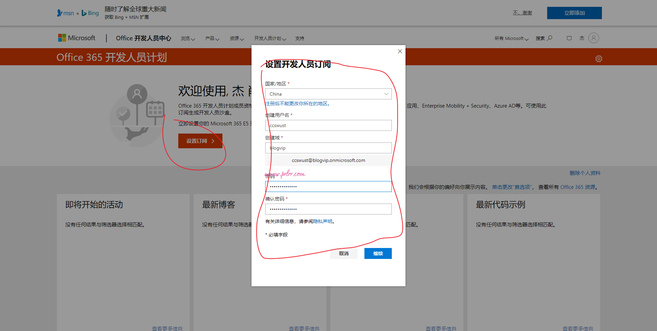This screenshot has height=331, width=657.
Task: Select the 支持 menu item
Action: pos(300,38)
